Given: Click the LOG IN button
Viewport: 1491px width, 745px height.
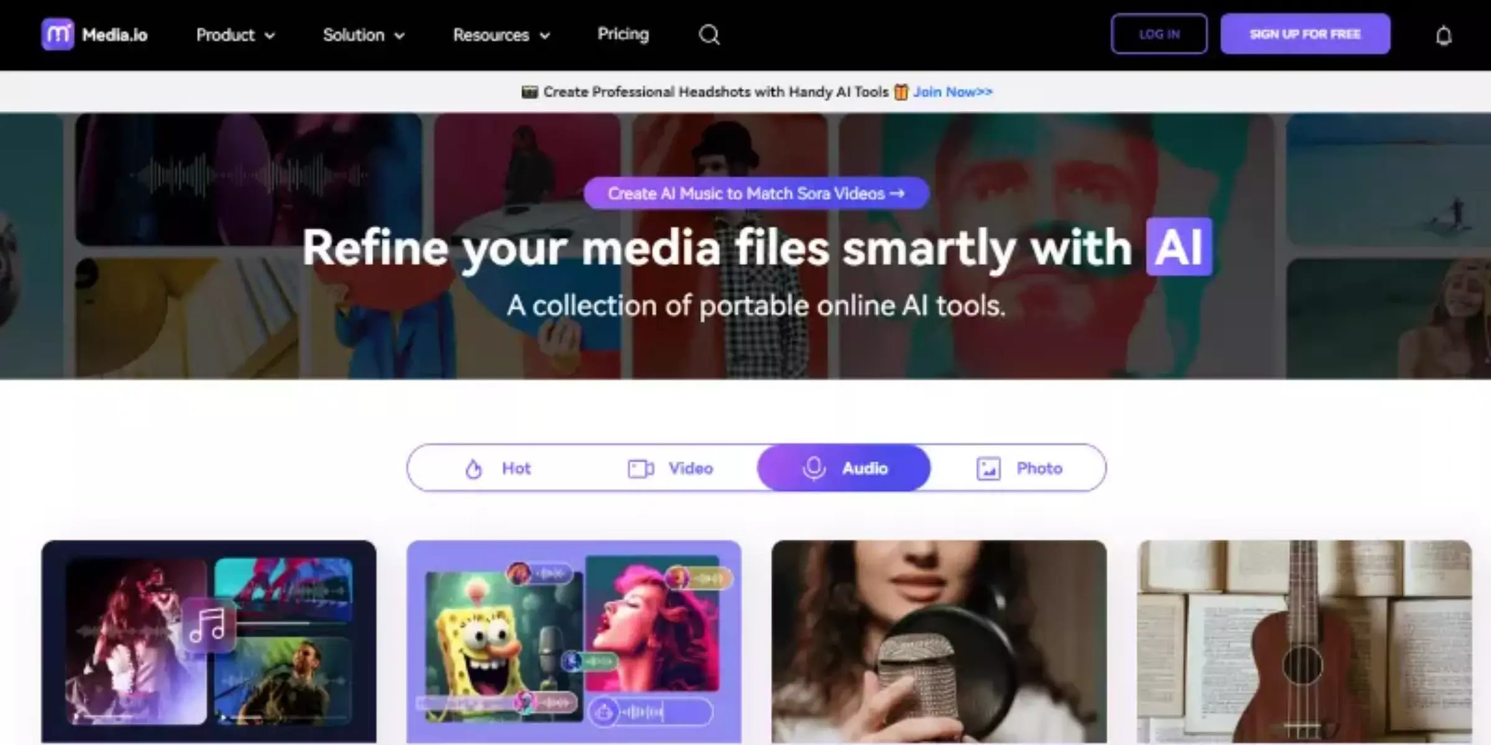Looking at the screenshot, I should [1158, 34].
